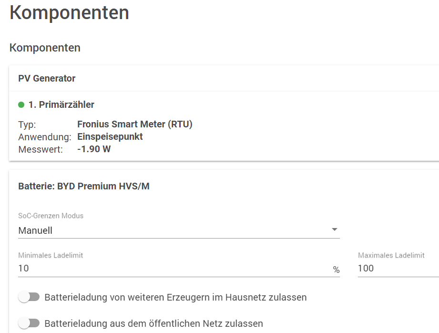Click the percent sign suffix of minimum limit
This screenshot has height=333, width=439.
(x=336, y=270)
